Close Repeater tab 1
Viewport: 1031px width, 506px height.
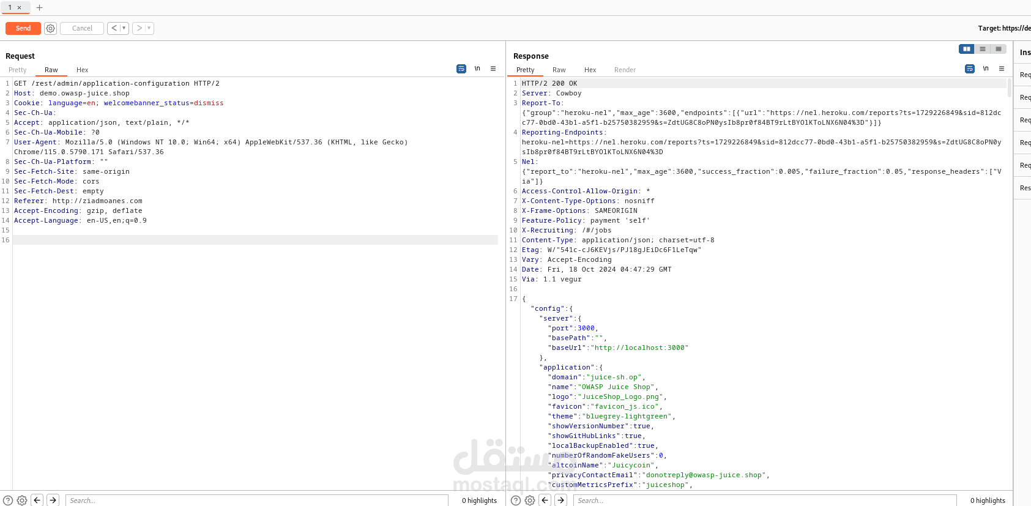pyautogui.click(x=20, y=8)
